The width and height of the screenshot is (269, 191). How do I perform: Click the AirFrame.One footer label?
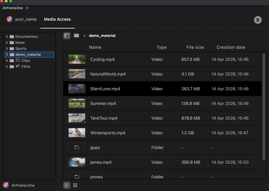23,186
